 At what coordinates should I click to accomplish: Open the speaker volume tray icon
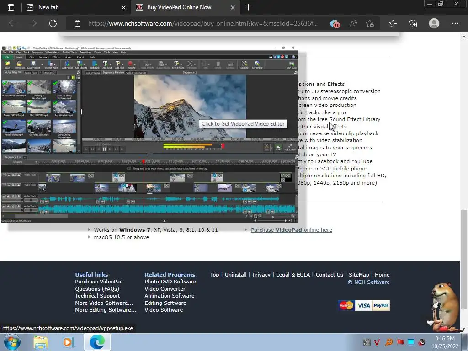coord(422,342)
